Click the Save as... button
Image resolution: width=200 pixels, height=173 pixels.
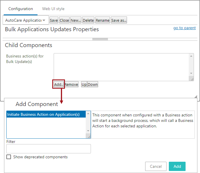pos(119,20)
